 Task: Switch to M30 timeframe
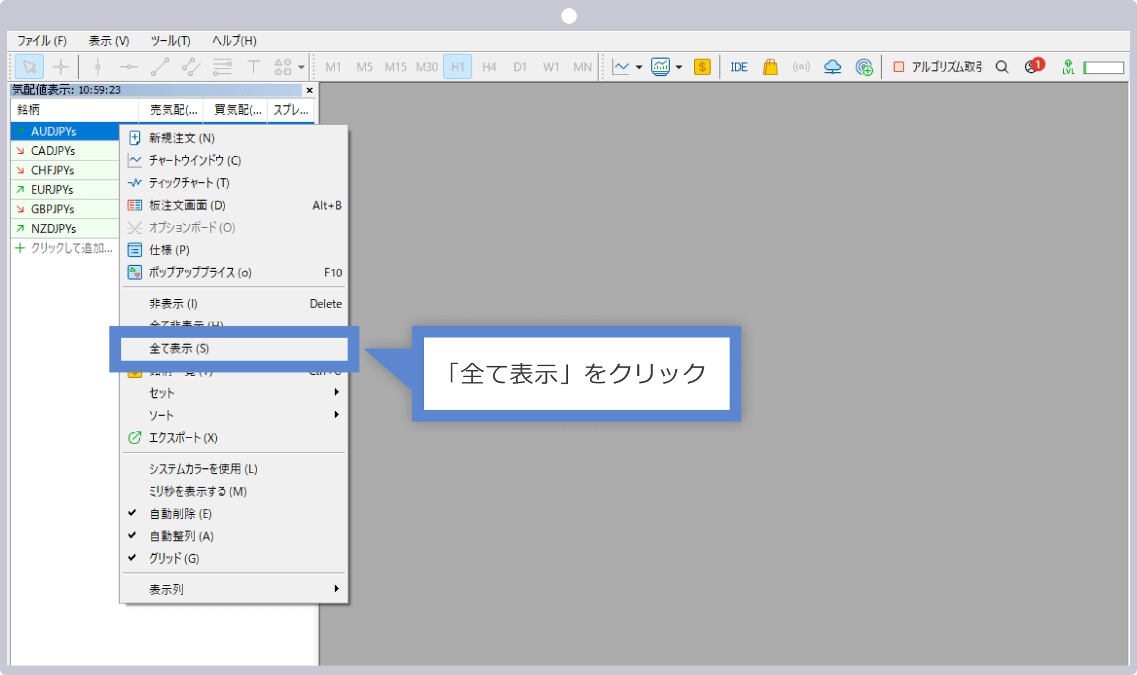[427, 67]
